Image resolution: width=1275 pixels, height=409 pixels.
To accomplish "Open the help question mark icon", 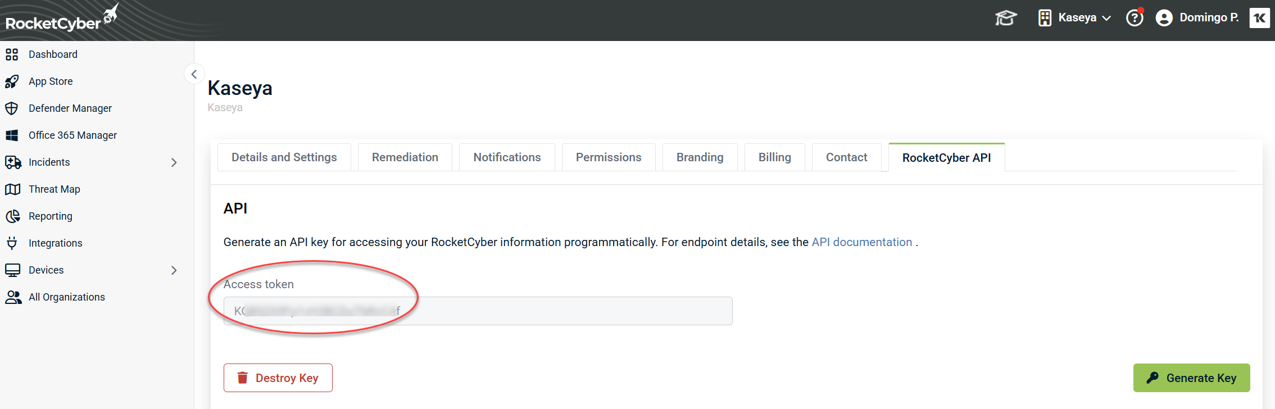I will coord(1134,18).
